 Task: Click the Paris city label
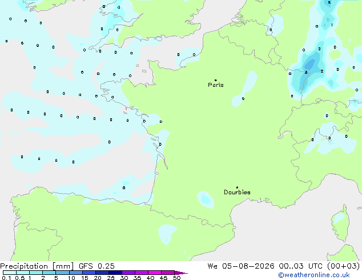click(x=216, y=85)
